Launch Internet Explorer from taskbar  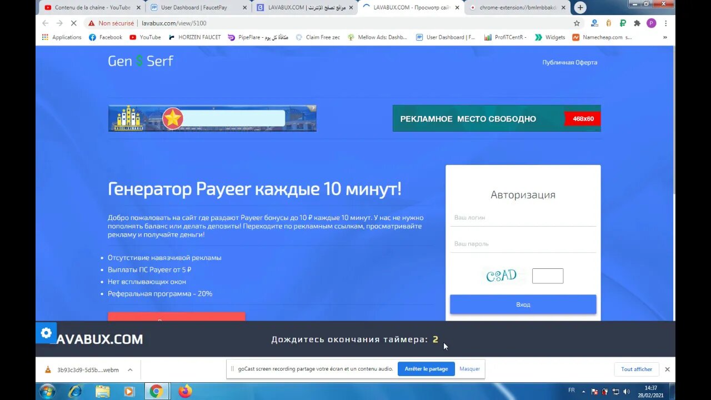click(75, 391)
